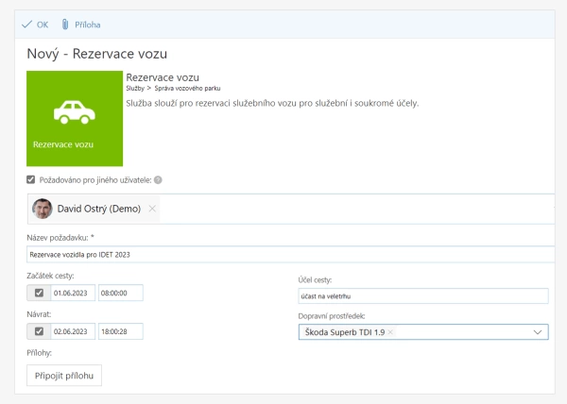Click the help icon beside Požadováno pro jiného uživatele
Viewport: 567px width, 404px height.
coord(158,180)
